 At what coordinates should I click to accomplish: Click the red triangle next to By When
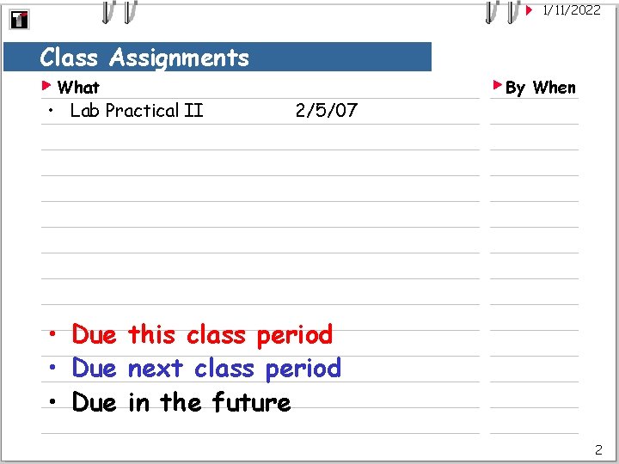point(497,86)
